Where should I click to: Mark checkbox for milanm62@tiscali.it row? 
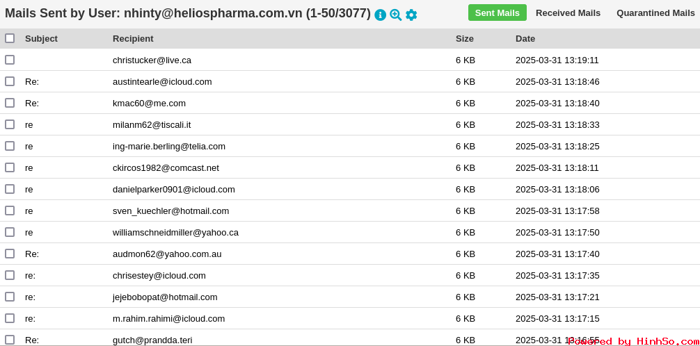10,124
